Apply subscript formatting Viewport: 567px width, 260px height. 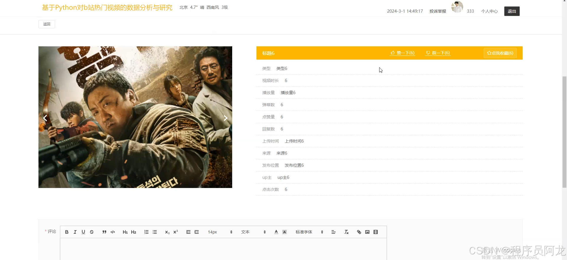[x=167, y=232]
